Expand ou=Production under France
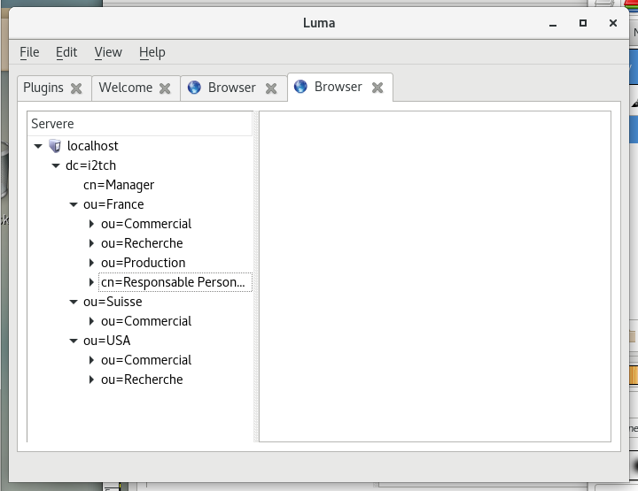 point(91,263)
